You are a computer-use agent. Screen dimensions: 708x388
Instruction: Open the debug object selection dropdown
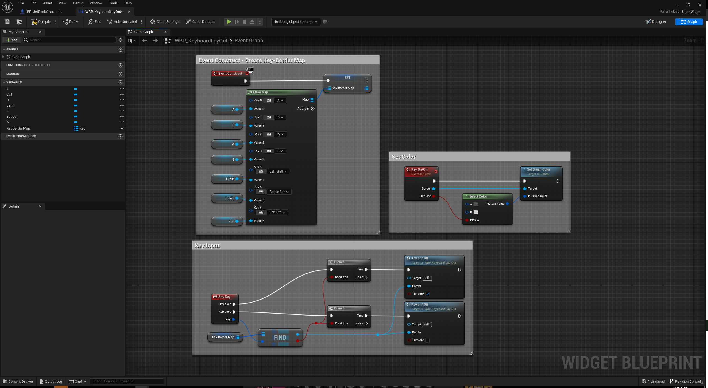(295, 21)
